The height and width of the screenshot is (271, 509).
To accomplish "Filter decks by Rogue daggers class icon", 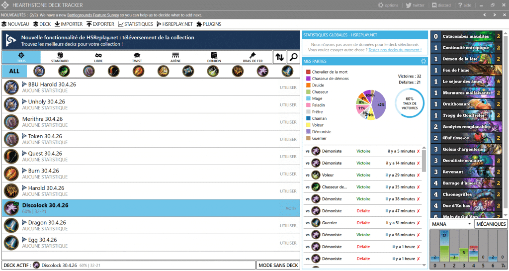I will tap(213, 71).
